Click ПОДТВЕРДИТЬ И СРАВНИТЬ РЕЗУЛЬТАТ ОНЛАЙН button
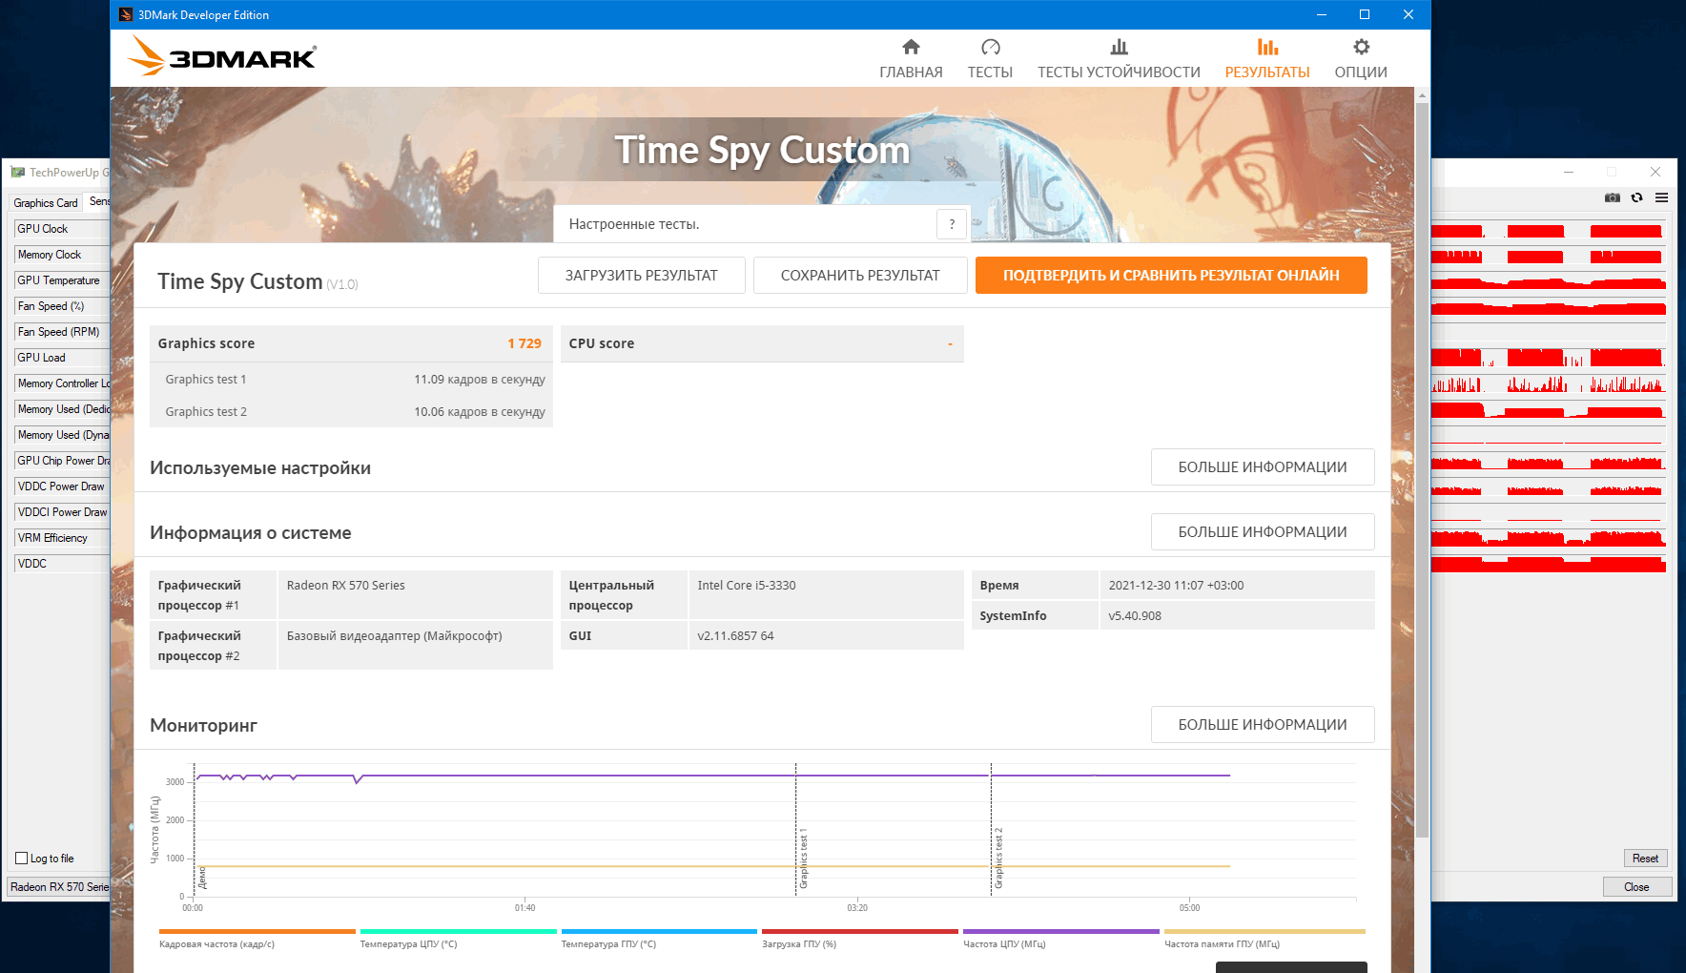This screenshot has width=1686, height=973. click(x=1171, y=276)
